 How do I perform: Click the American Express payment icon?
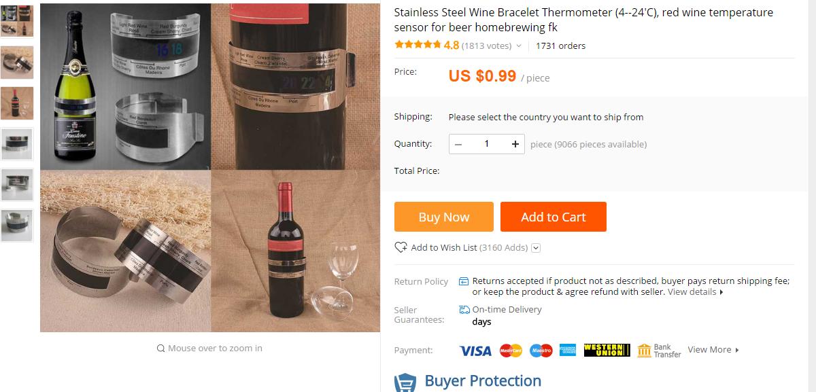(x=568, y=351)
